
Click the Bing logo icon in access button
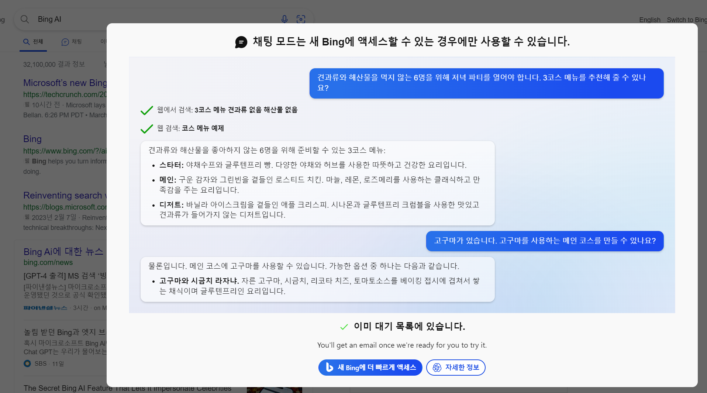pyautogui.click(x=329, y=367)
